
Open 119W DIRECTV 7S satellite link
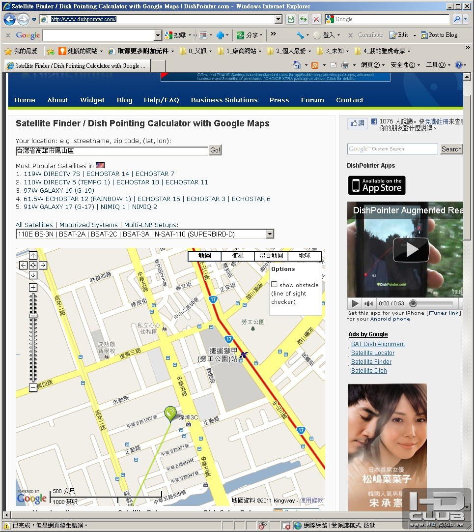pos(52,174)
